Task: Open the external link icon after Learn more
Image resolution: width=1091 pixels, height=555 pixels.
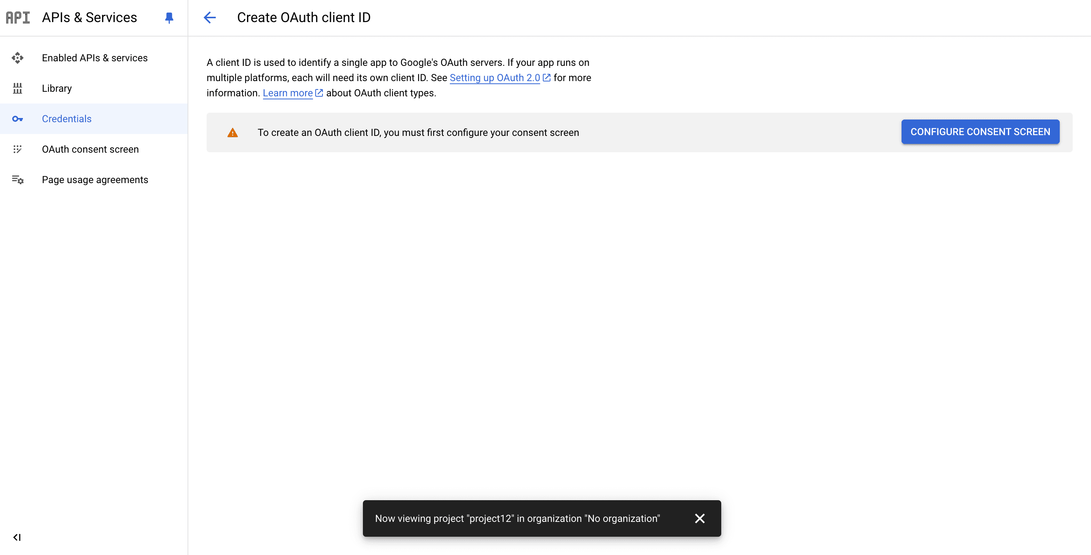Action: (319, 93)
